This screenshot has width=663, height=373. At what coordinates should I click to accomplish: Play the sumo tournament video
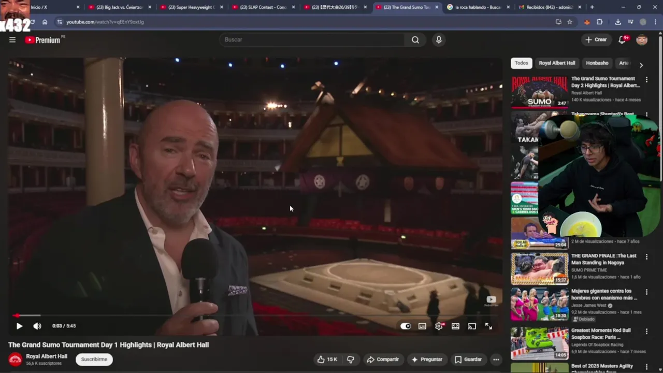click(19, 326)
